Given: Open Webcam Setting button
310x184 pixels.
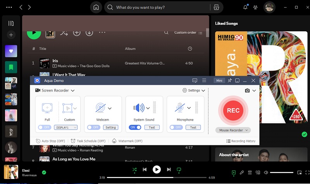Looking at the screenshot, I should [x=110, y=128].
